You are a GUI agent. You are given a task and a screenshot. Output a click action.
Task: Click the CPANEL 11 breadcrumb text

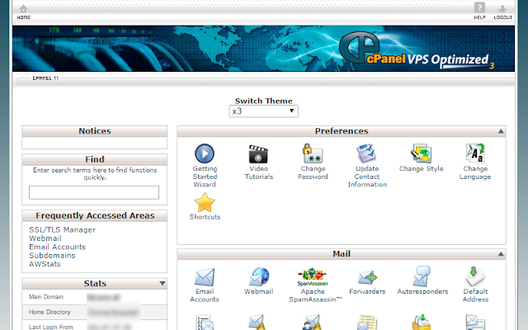point(45,78)
